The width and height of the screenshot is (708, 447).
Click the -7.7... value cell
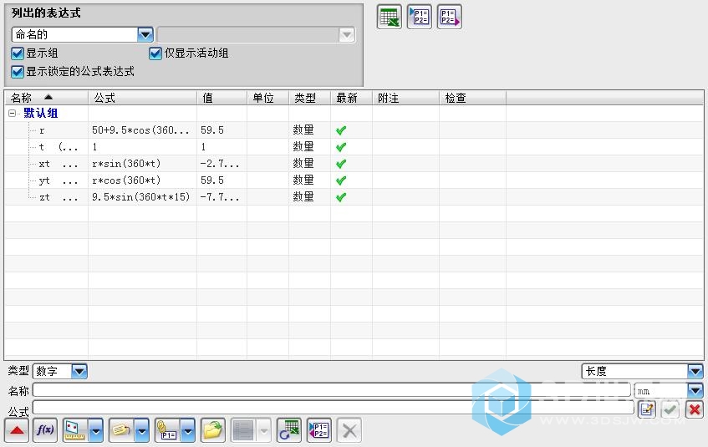(x=220, y=197)
